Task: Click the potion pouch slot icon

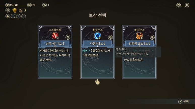Action: pyautogui.click(x=8, y=16)
